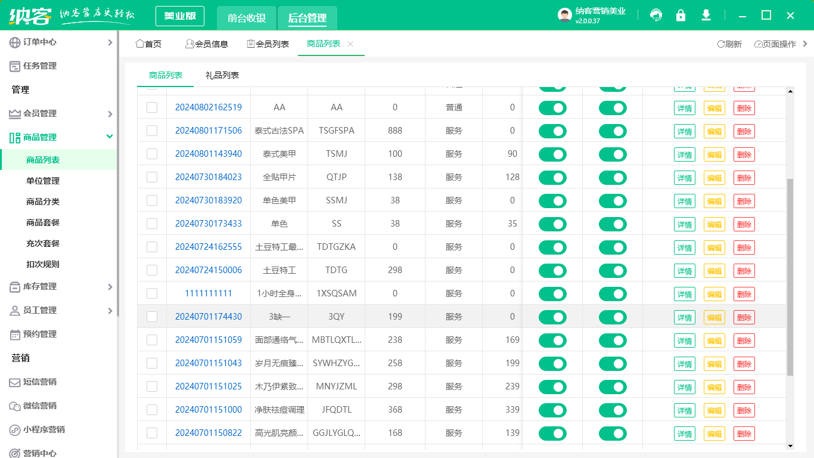This screenshot has height=458, width=814.
Task: Click 编辑 button for 全贴甲片 row
Action: (x=714, y=178)
